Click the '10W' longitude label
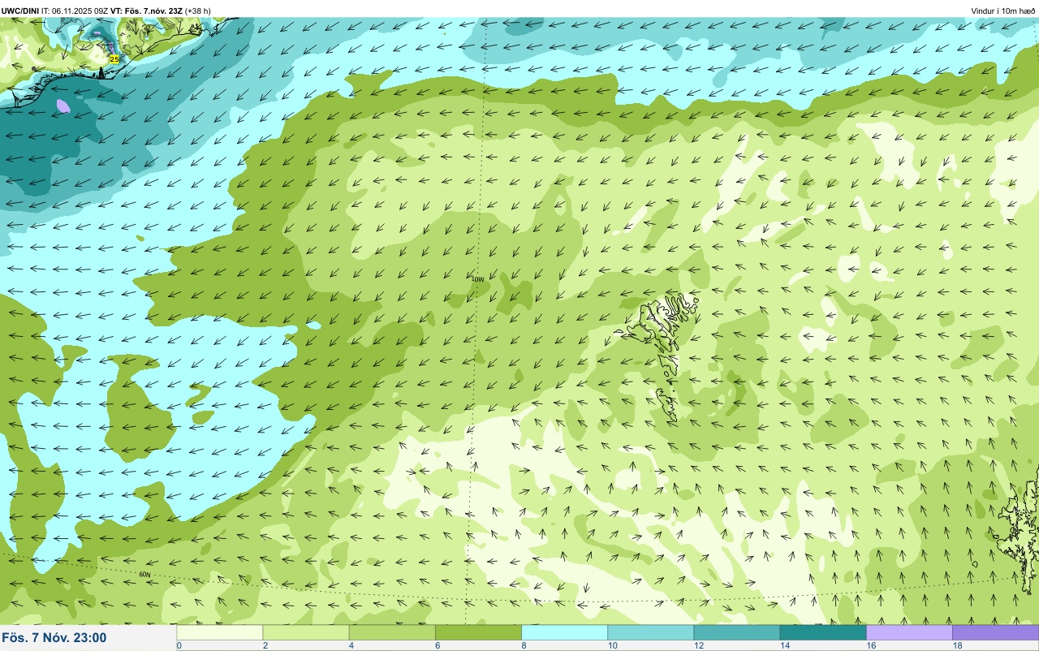The width and height of the screenshot is (1039, 651). [x=478, y=279]
